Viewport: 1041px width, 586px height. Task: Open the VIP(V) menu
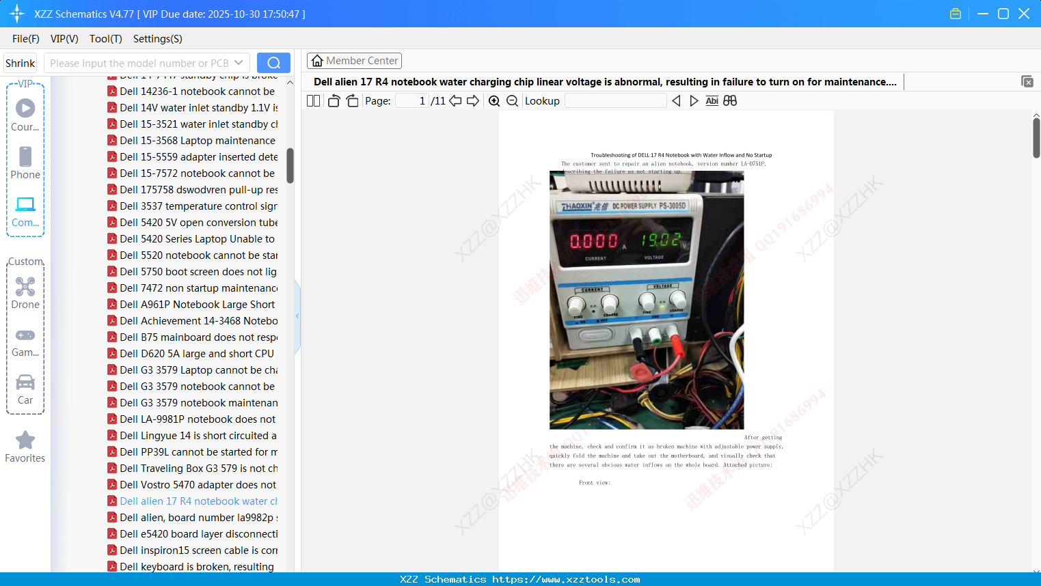(x=64, y=39)
